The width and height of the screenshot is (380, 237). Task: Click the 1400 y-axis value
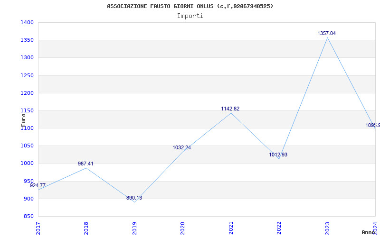(x=27, y=22)
